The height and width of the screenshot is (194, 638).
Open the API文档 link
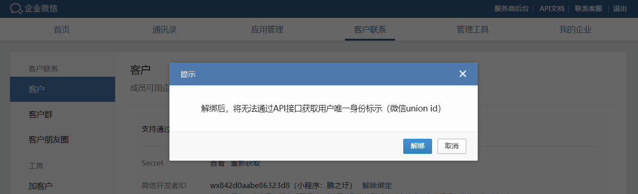(x=552, y=9)
